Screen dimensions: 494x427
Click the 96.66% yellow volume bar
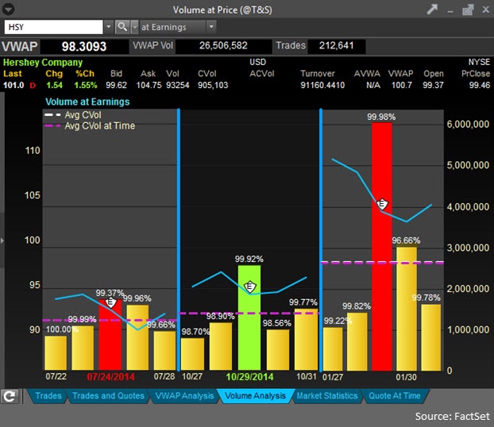point(407,309)
